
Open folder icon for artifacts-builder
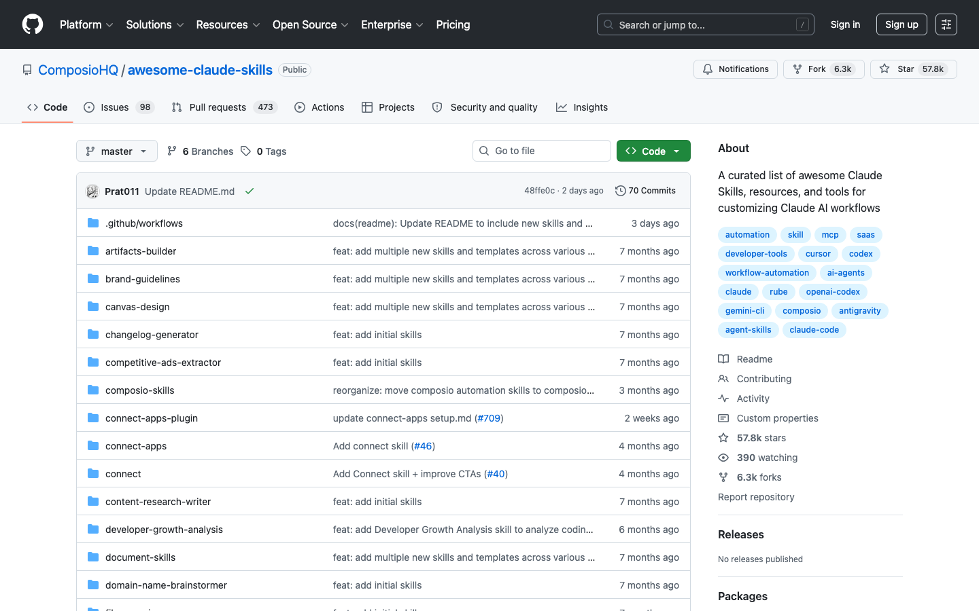[93, 251]
